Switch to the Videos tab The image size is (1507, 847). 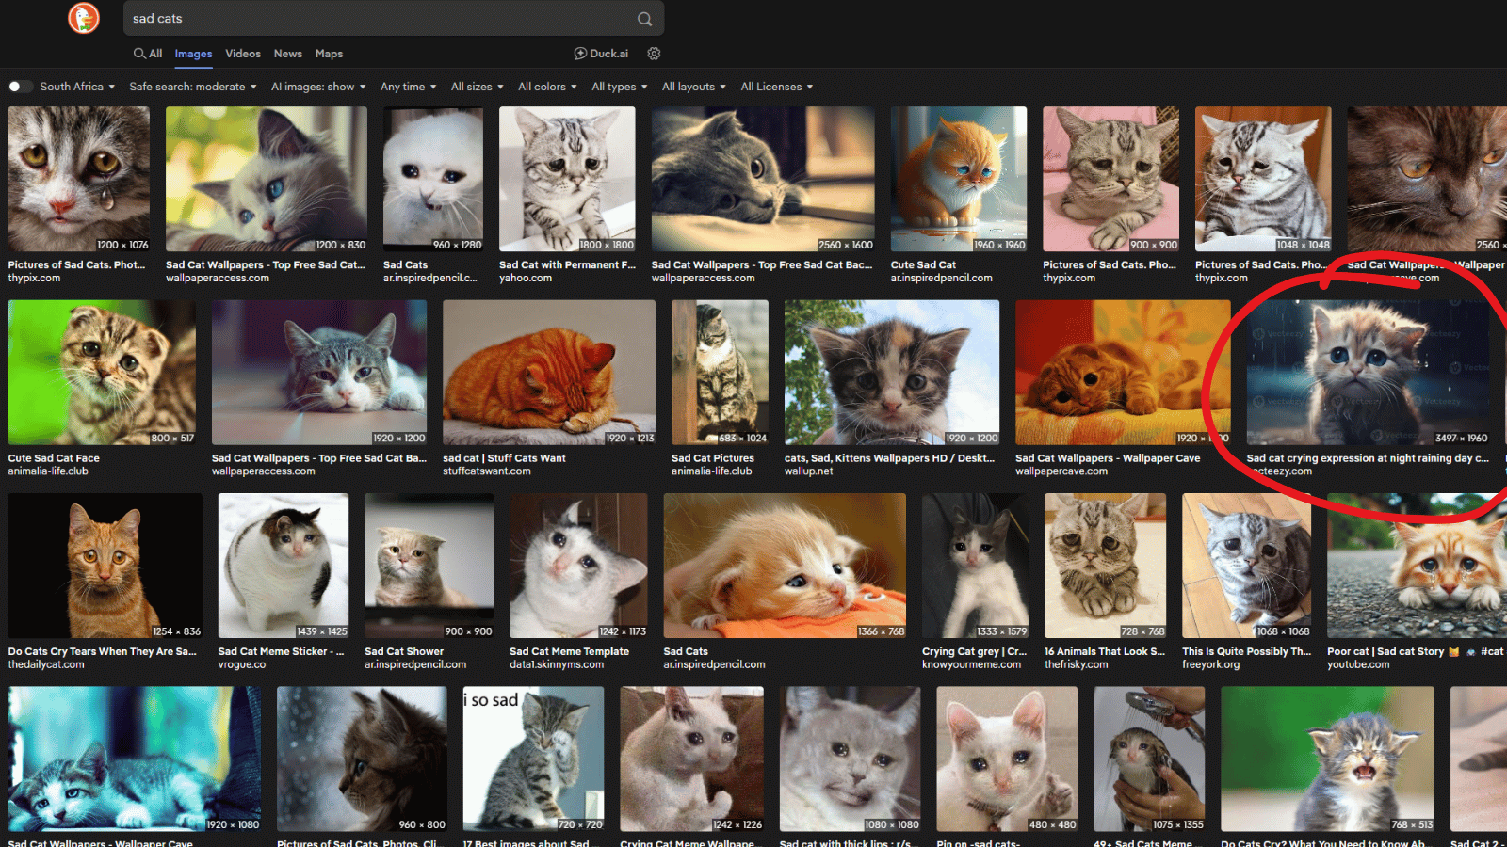pos(243,54)
